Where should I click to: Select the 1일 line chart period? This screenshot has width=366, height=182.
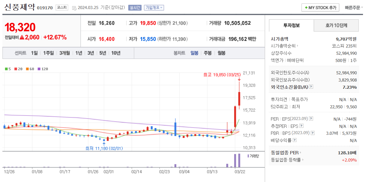[34, 53]
